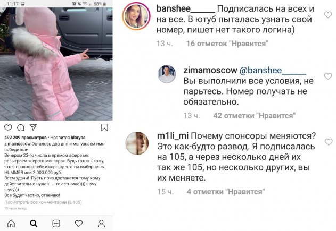Image resolution: width=336 pixels, height=231 pixels.
Task: Open the @banshee_____ mention link
Action: point(273,70)
